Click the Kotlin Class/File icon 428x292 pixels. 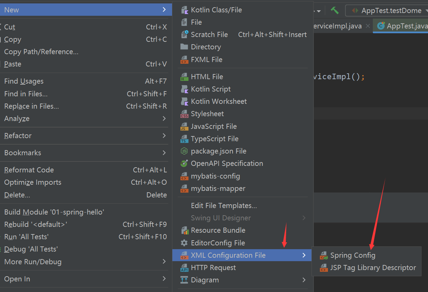(x=184, y=10)
